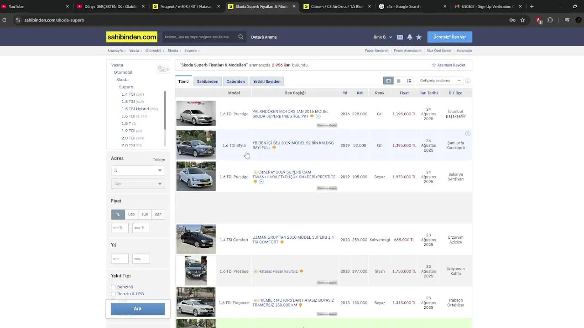The height and width of the screenshot is (328, 584).
Task: Open Favori İlanlarım link
Action: tap(377, 51)
